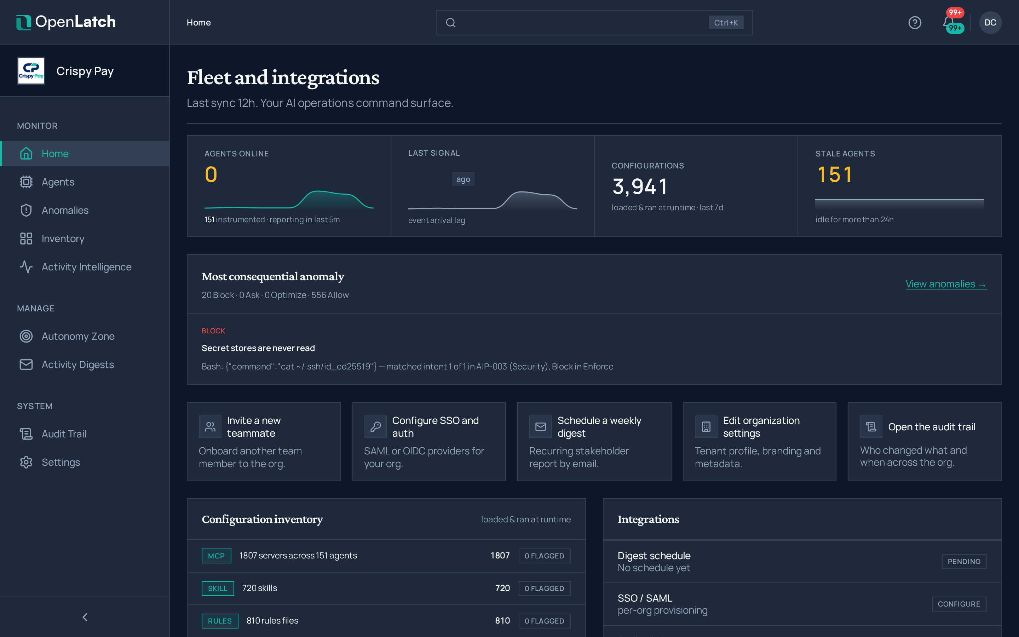Click the Stale Agents progress bar
This screenshot has width=1019, height=637.
[x=899, y=203]
